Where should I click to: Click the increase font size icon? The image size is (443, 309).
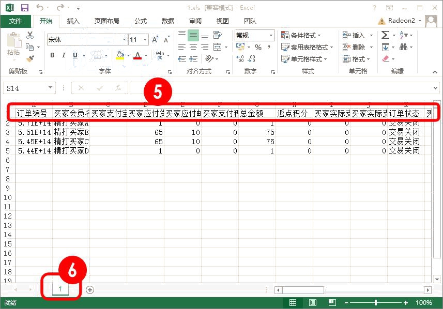[155, 40]
